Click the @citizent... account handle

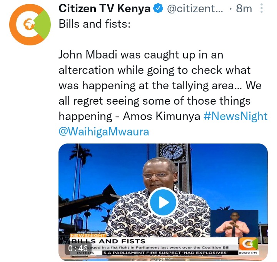[195, 8]
